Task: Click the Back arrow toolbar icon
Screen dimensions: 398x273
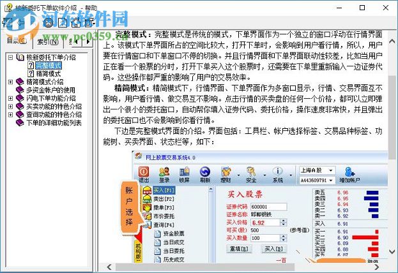Action: (x=22, y=22)
